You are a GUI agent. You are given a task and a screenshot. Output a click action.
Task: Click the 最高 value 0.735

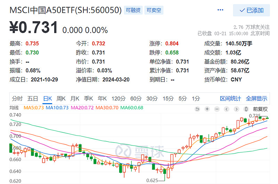coord(32,44)
